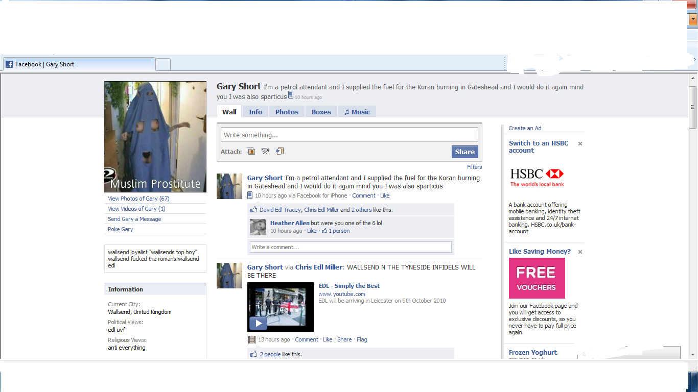Click thumbs-up icon beside '1 person'

[324, 231]
